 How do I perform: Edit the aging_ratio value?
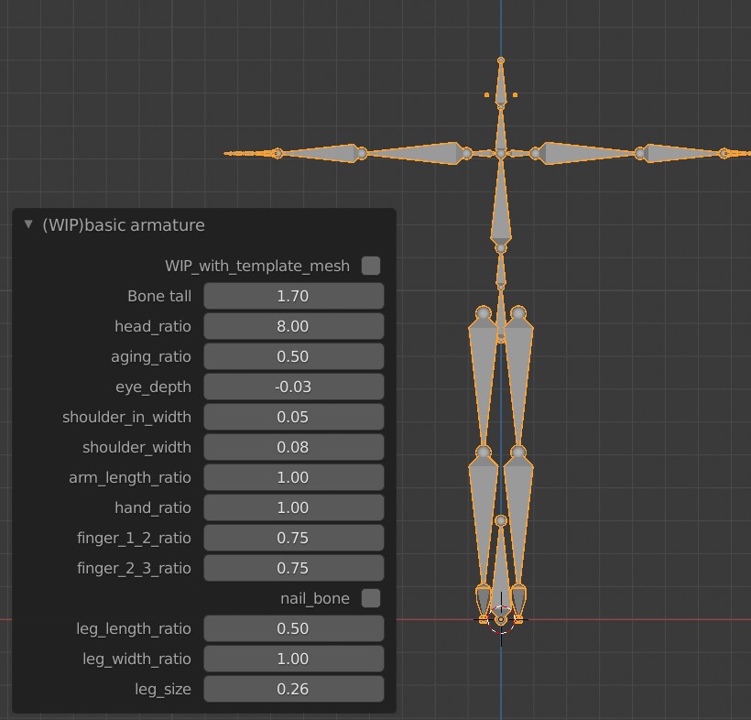(x=293, y=355)
